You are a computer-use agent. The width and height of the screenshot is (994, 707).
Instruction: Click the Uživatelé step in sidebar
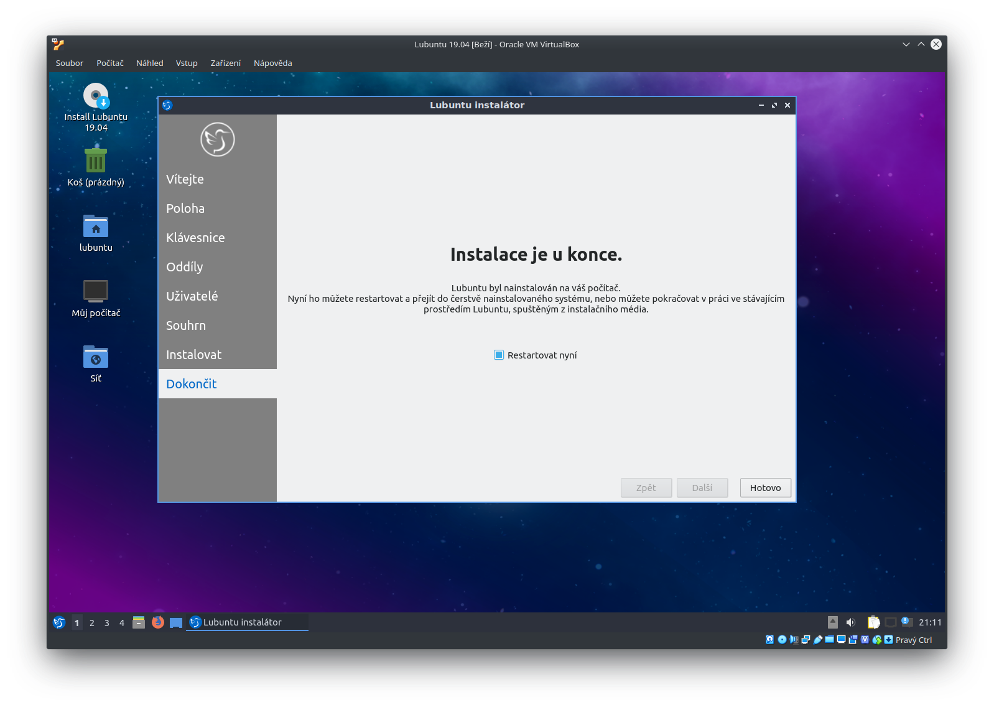click(x=218, y=296)
